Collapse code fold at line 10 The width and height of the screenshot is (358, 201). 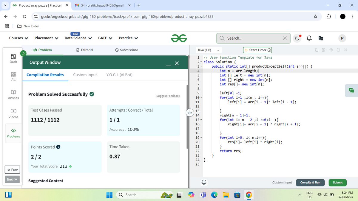(x=202, y=97)
